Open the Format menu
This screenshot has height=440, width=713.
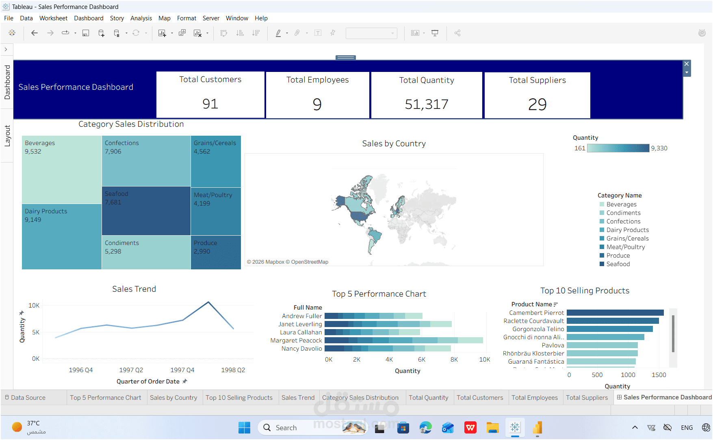click(186, 18)
